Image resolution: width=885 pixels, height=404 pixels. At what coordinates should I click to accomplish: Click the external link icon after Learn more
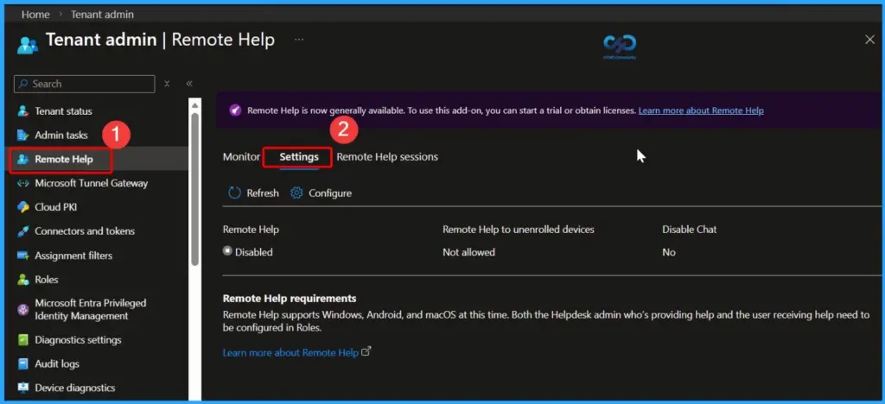point(366,352)
